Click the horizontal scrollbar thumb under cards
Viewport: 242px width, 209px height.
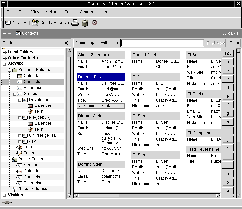coord(99,196)
